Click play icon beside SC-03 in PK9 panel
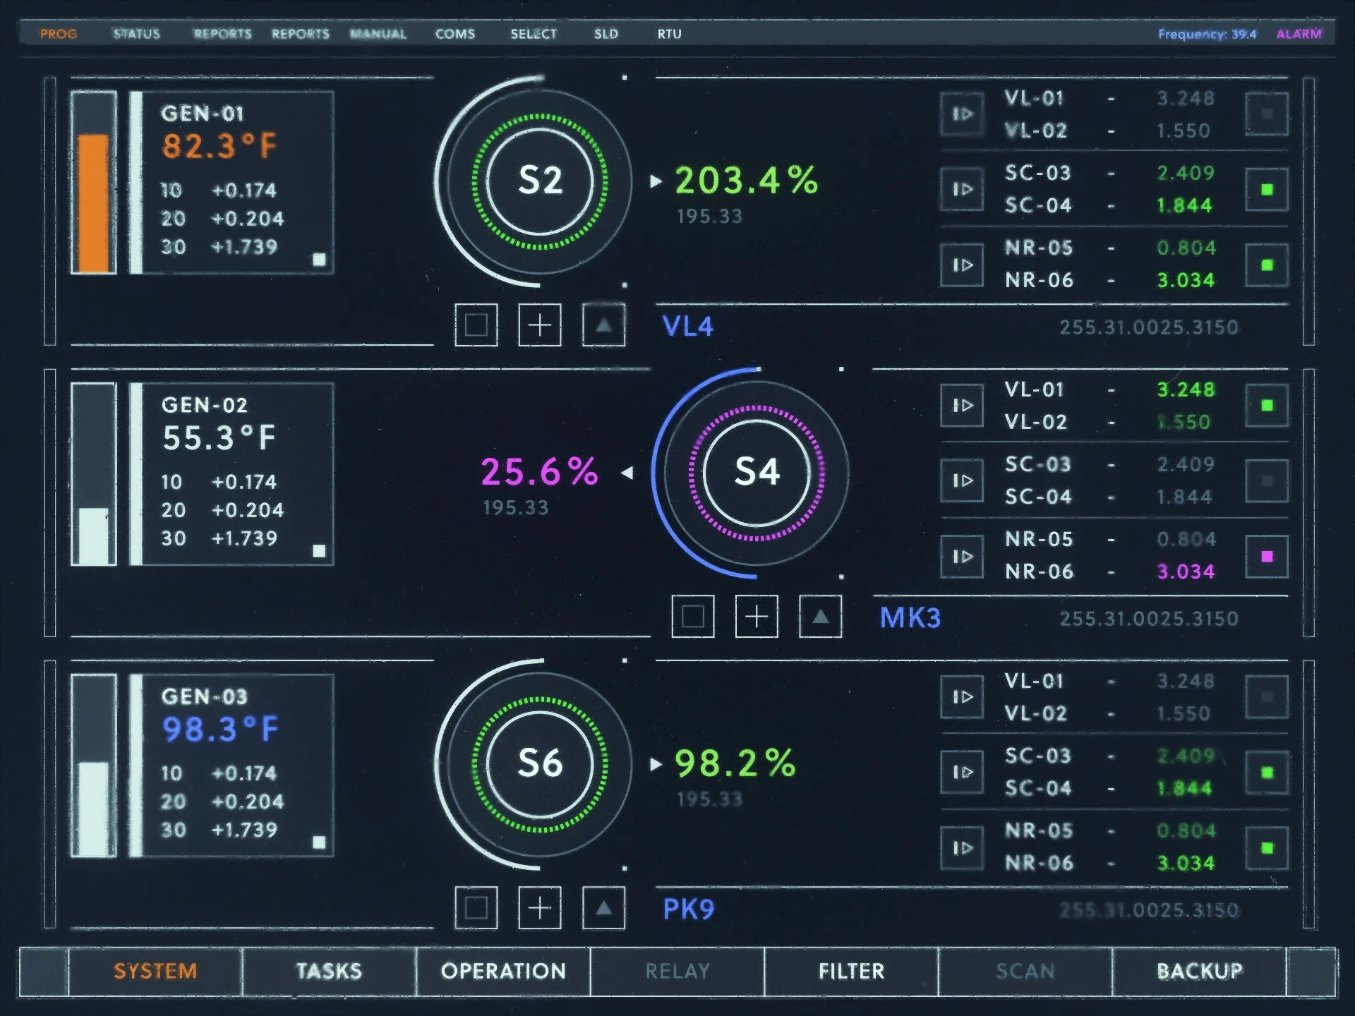 coord(962,772)
